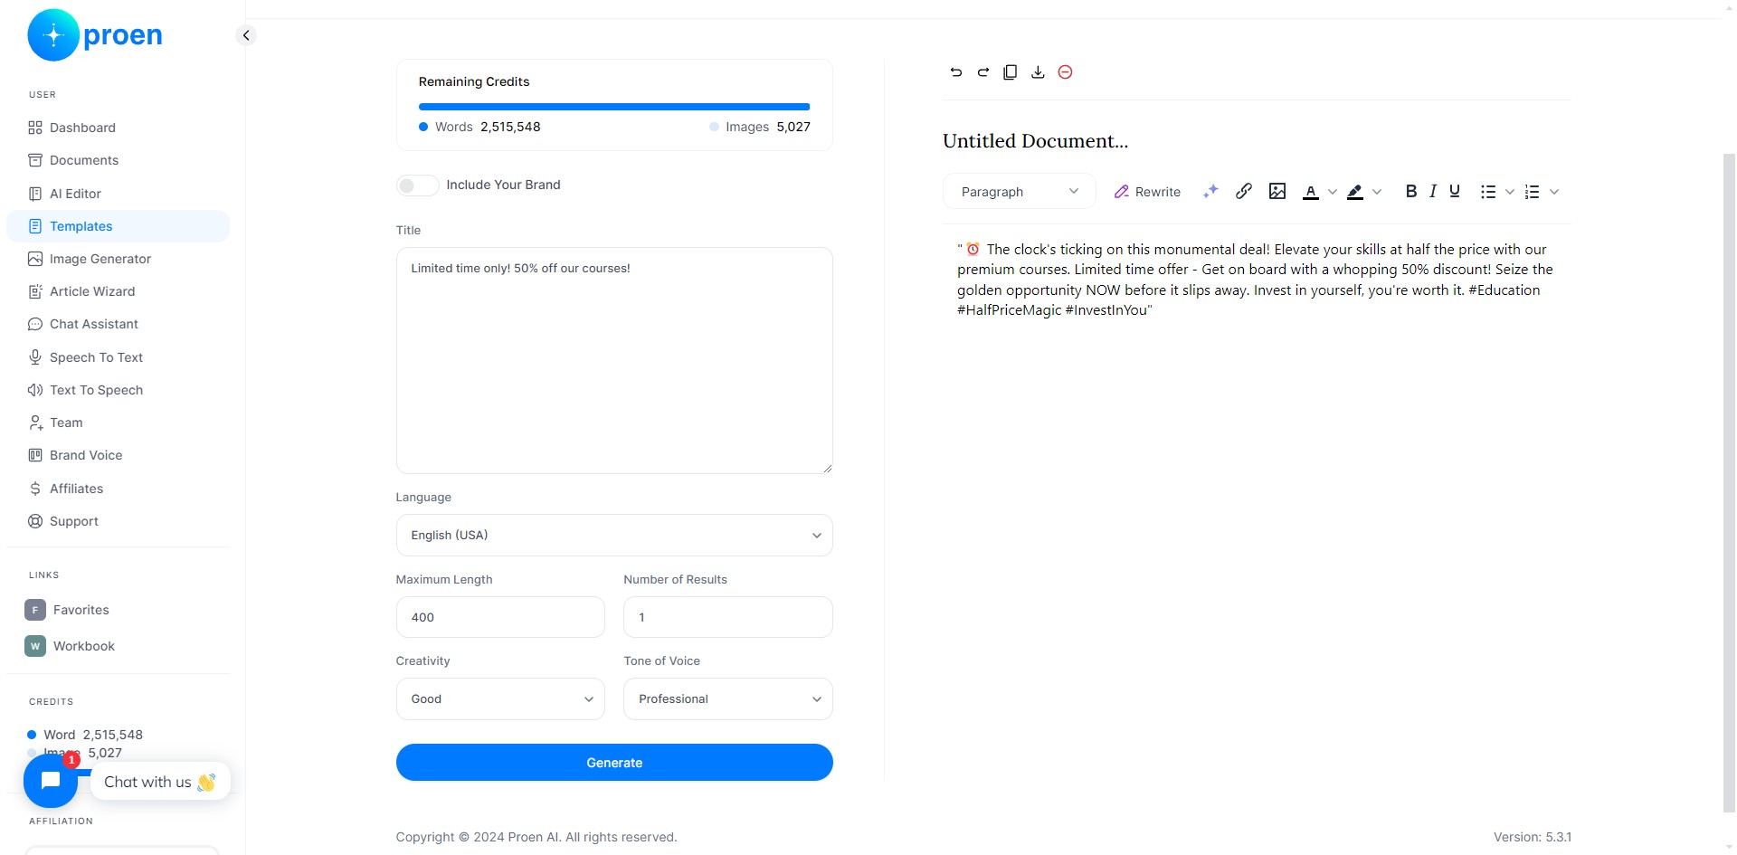1737x855 pixels.
Task: Insert a numbered list
Action: coord(1532,192)
